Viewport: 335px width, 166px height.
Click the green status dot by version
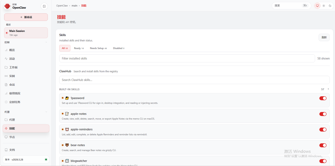(46, 159)
